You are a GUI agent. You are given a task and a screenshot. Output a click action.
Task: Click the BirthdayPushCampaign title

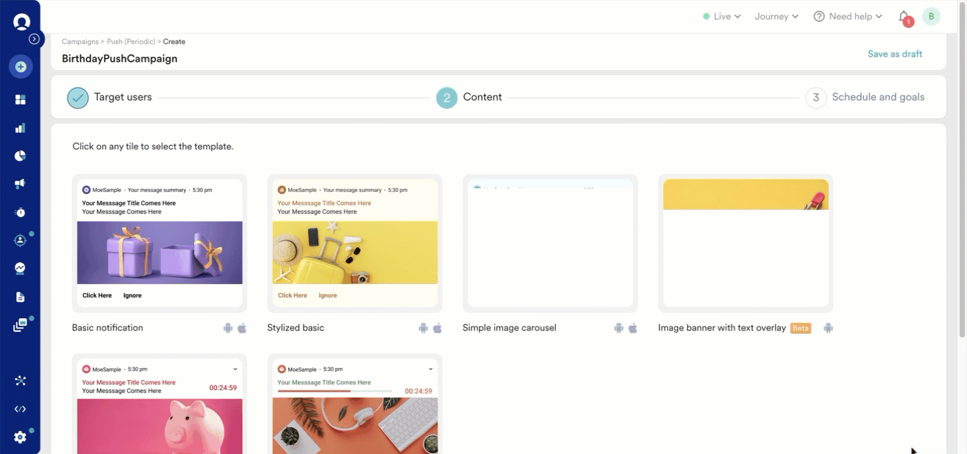(120, 58)
